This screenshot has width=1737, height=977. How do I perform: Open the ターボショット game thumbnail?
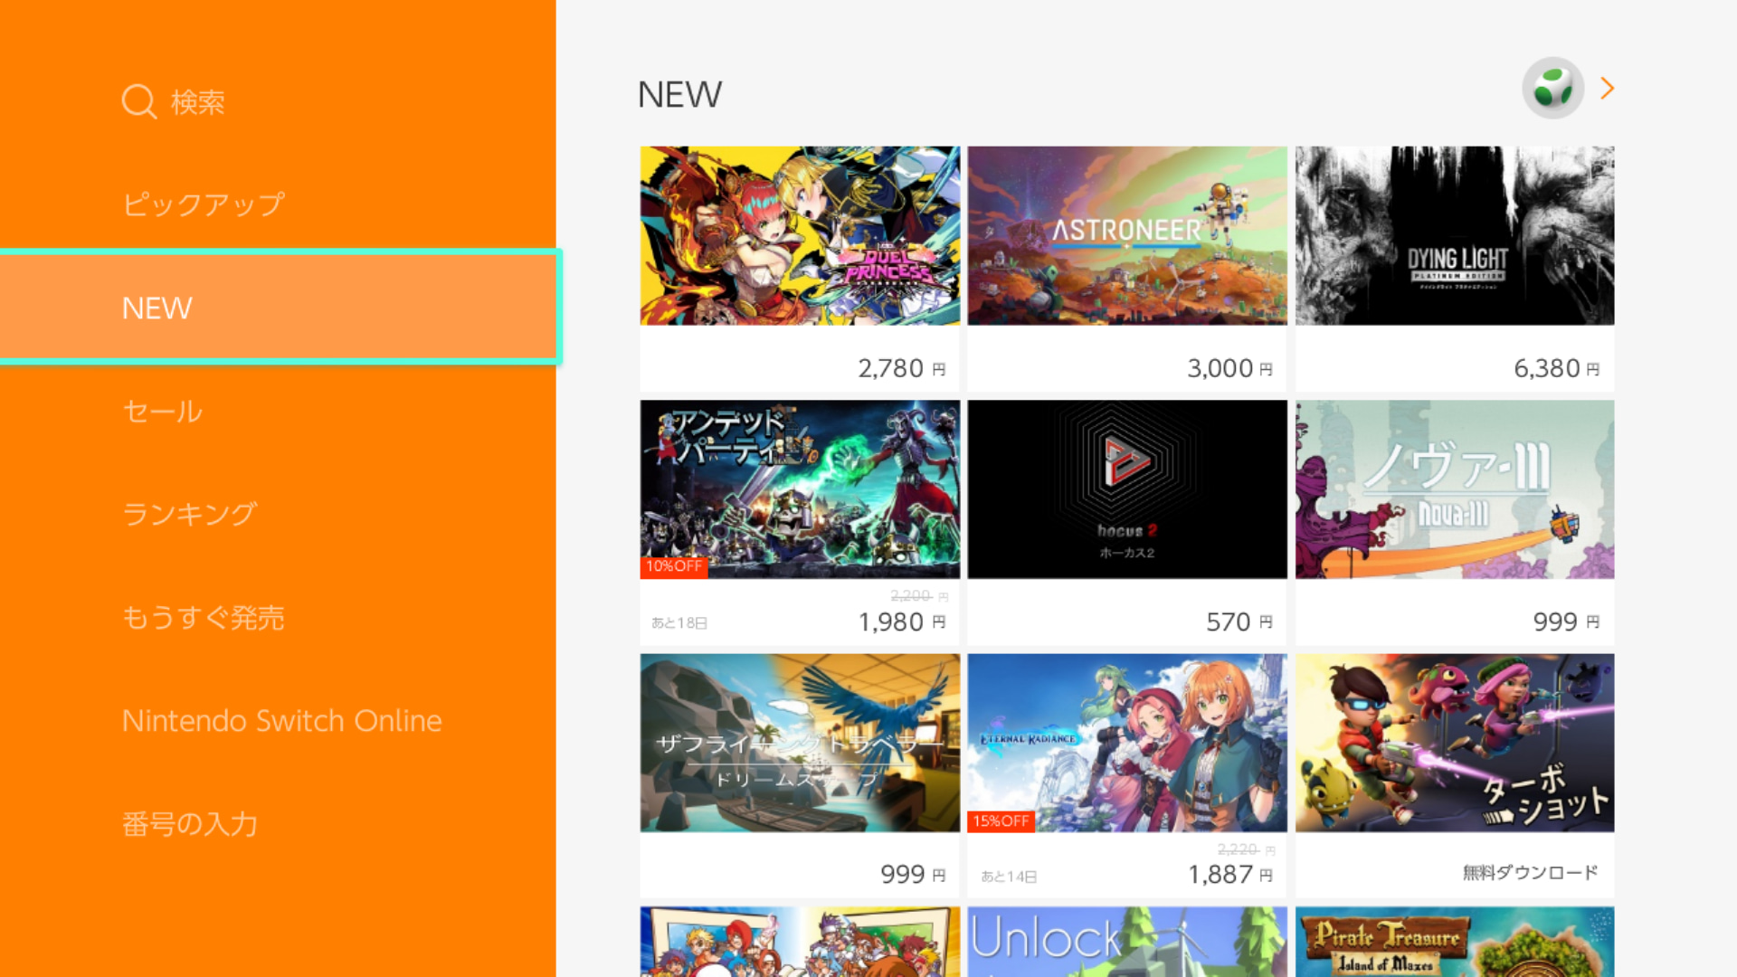tap(1455, 743)
